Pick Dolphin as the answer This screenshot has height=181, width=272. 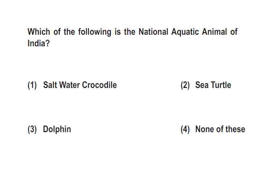coord(57,129)
